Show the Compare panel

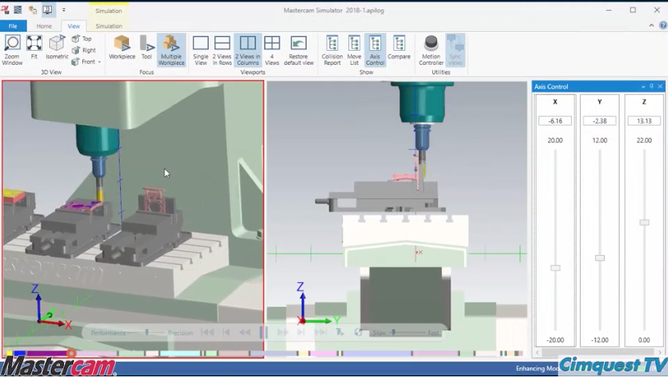[x=398, y=48]
